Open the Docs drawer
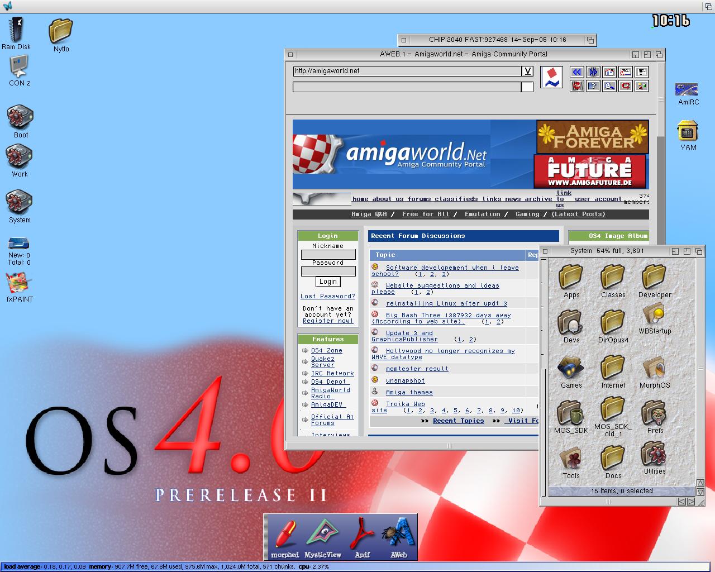Image resolution: width=715 pixels, height=572 pixels. (x=613, y=462)
